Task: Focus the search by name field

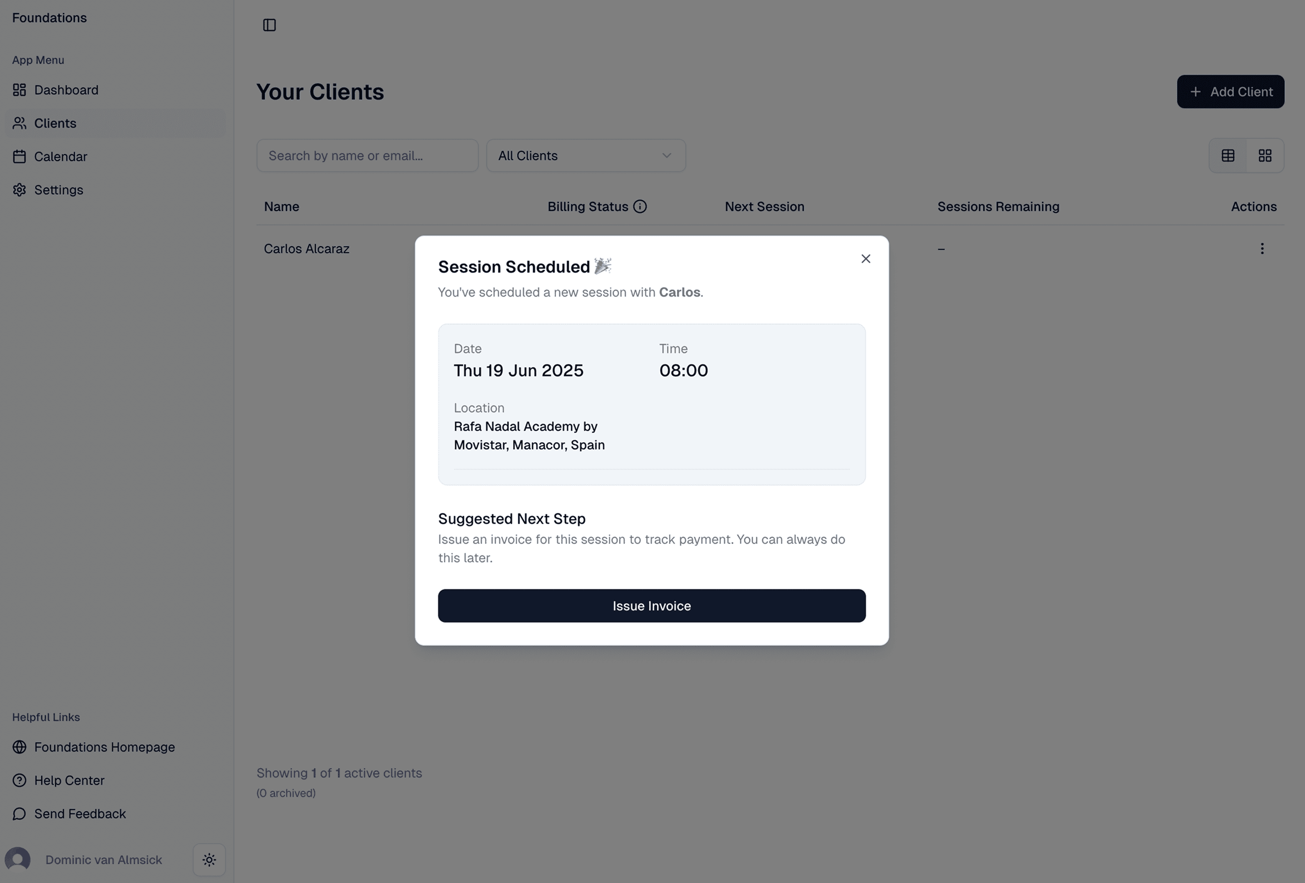Action: 367,156
